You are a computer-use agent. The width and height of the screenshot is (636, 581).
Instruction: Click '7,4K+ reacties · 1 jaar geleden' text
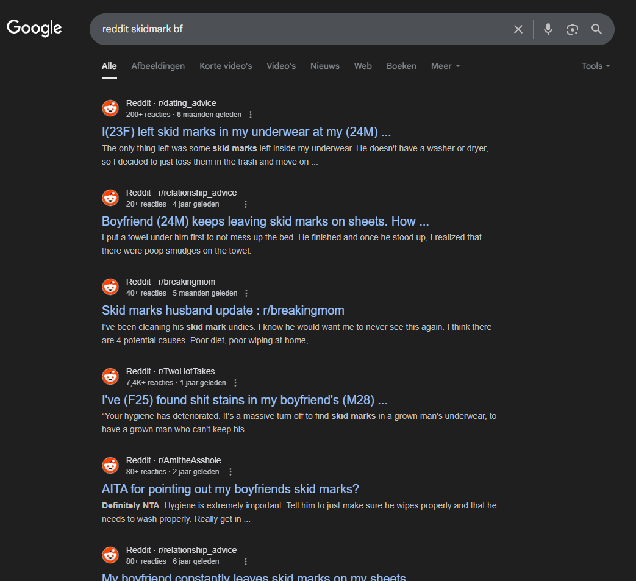pyautogui.click(x=176, y=383)
